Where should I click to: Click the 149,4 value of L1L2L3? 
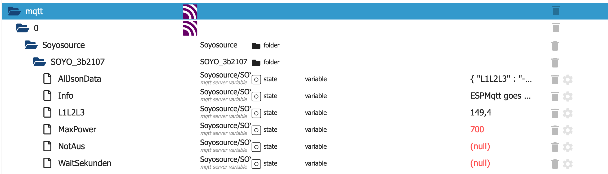click(481, 113)
